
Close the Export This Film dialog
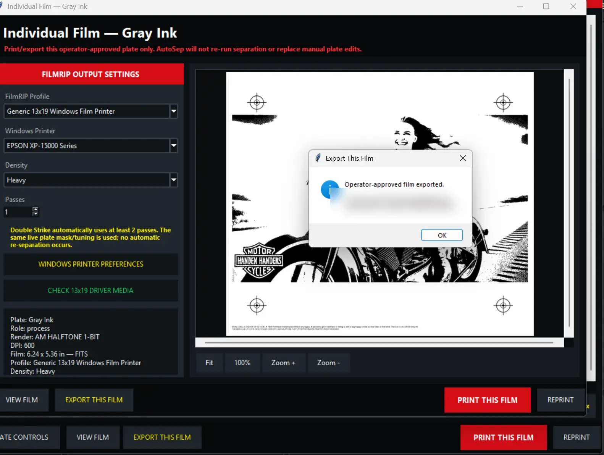[463, 158]
